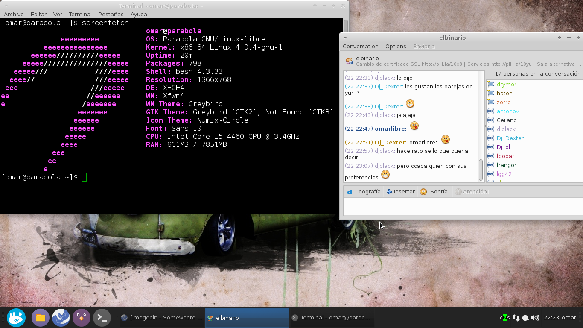Click the network connection tray icon

[516, 318]
